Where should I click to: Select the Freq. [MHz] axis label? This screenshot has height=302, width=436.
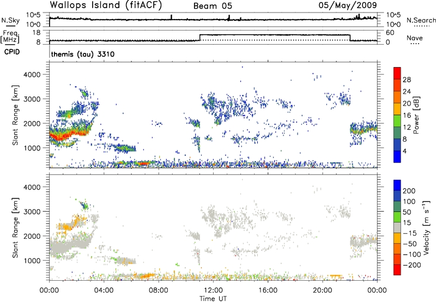[x=10, y=37]
